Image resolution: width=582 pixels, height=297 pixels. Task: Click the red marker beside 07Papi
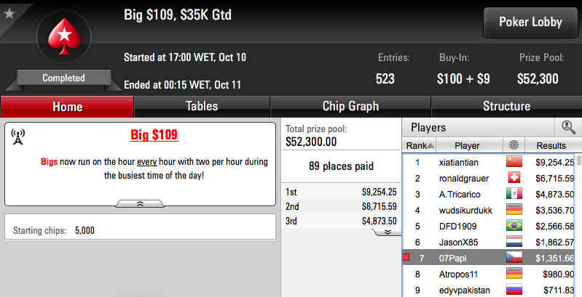[x=406, y=257]
